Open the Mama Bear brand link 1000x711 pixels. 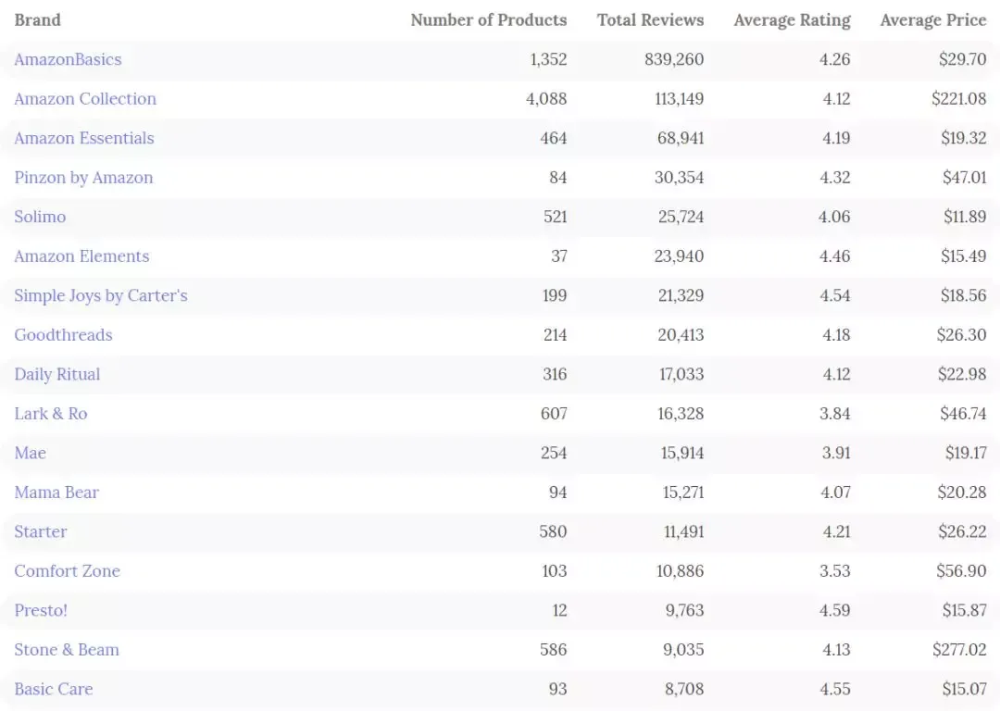click(56, 493)
